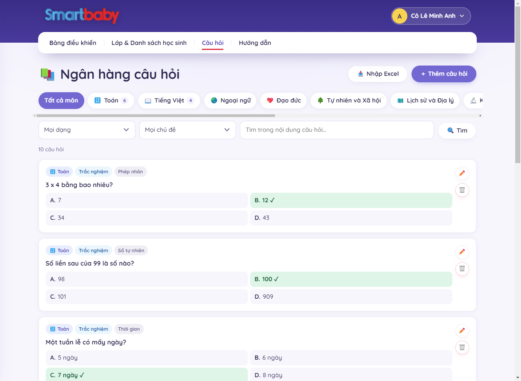Click the 'Thêm câu hỏi' button
Image resolution: width=521 pixels, height=381 pixels.
(444, 74)
